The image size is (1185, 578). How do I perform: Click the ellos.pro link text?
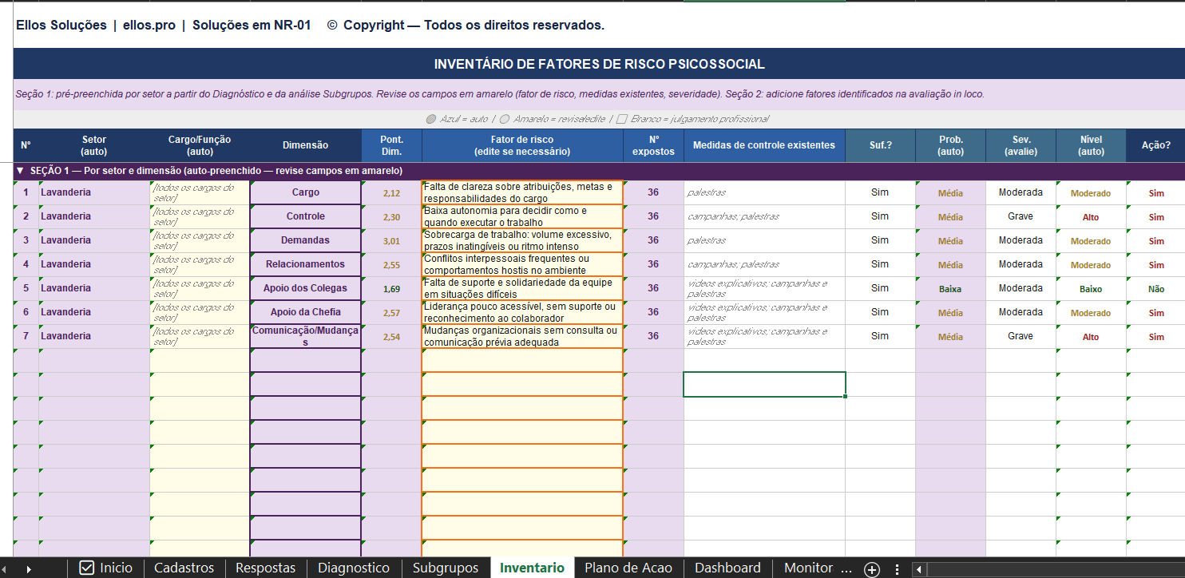149,25
